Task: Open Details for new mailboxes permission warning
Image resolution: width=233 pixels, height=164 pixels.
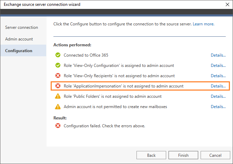Action: pos(218,107)
